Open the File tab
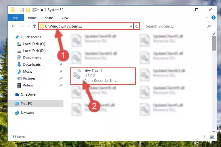Viewport: 221px width, 147px height. coord(16,18)
